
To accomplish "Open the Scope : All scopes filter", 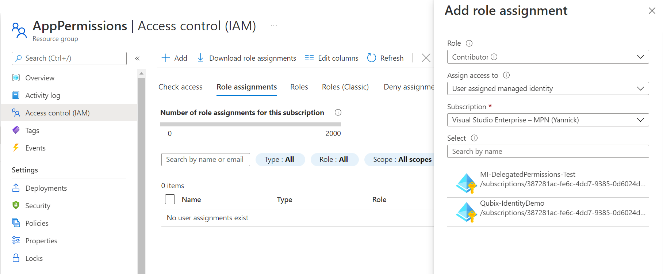I will coord(400,159).
